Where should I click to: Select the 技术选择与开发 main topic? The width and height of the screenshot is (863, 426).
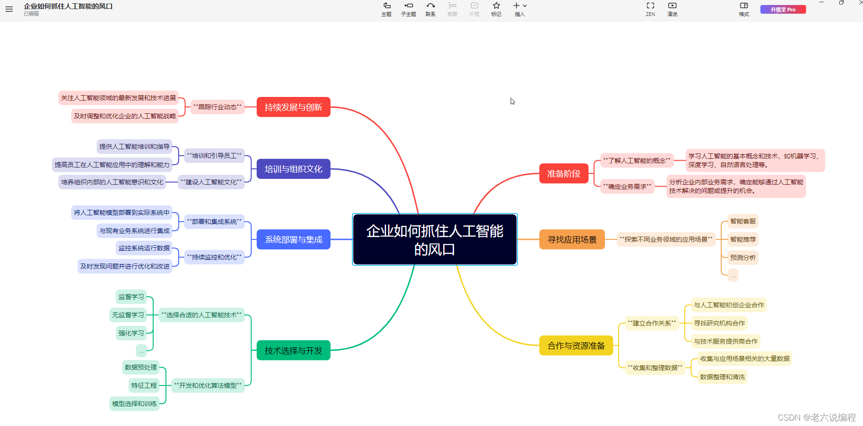pyautogui.click(x=293, y=350)
